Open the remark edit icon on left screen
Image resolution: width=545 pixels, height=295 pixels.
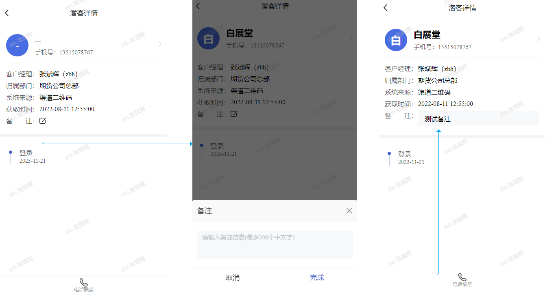point(43,121)
